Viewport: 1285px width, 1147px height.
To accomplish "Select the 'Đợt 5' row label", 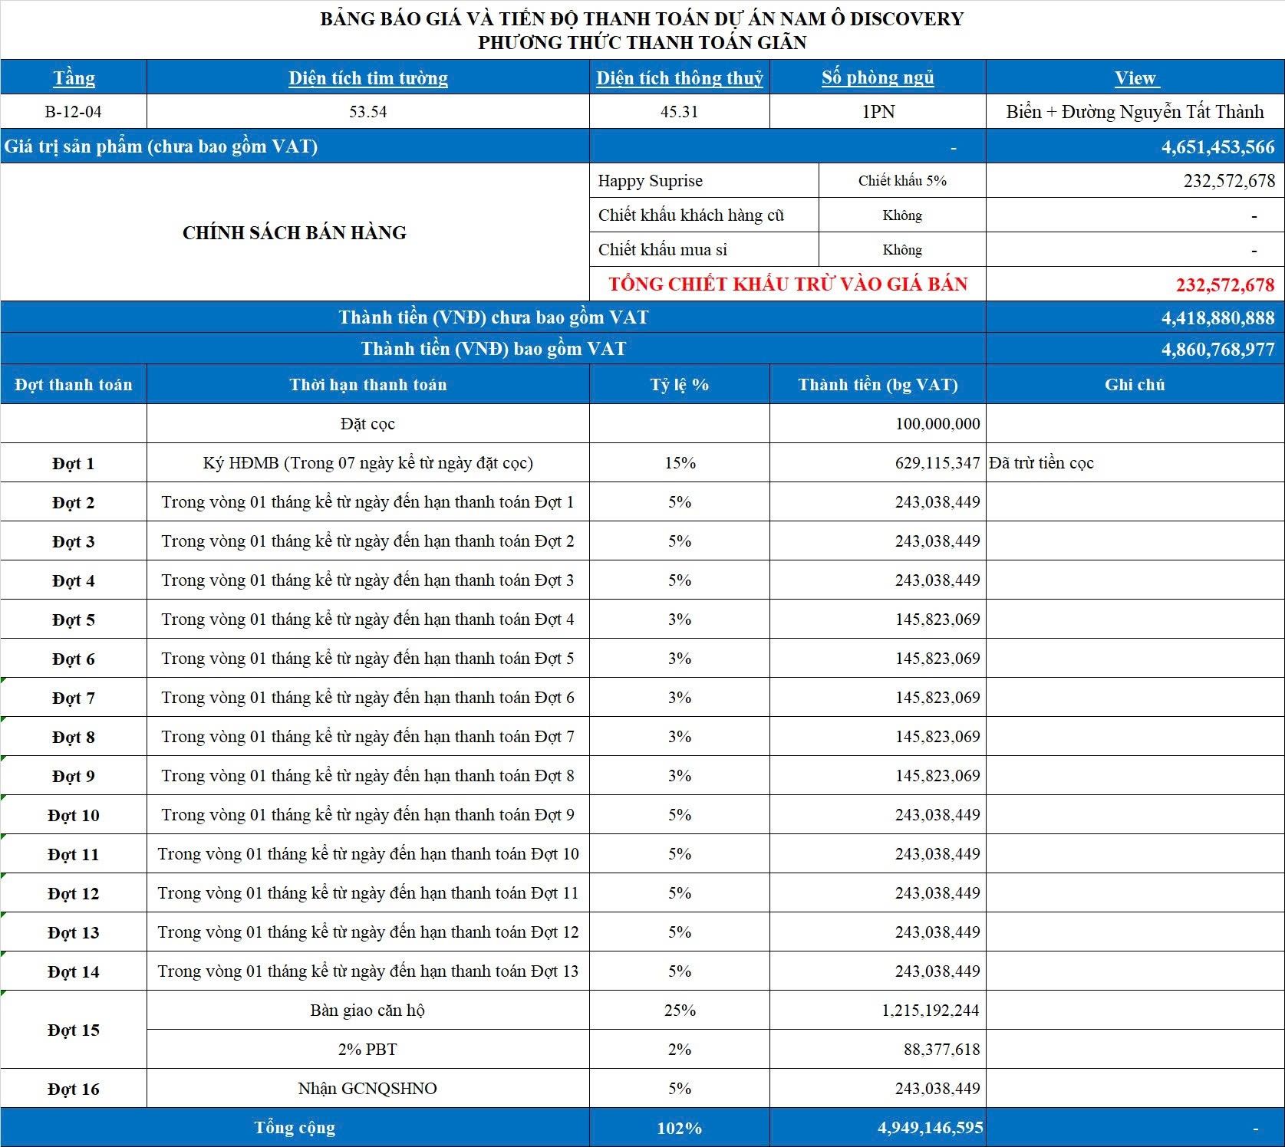I will (x=74, y=620).
